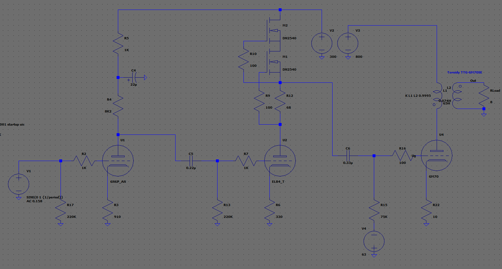Click the L2 secondary inductor winding
The width and height of the screenshot is (502, 269).
(x=457, y=96)
